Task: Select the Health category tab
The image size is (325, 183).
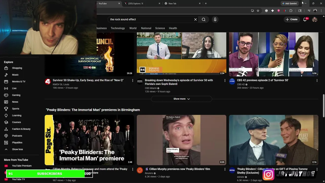Action: click(x=173, y=28)
